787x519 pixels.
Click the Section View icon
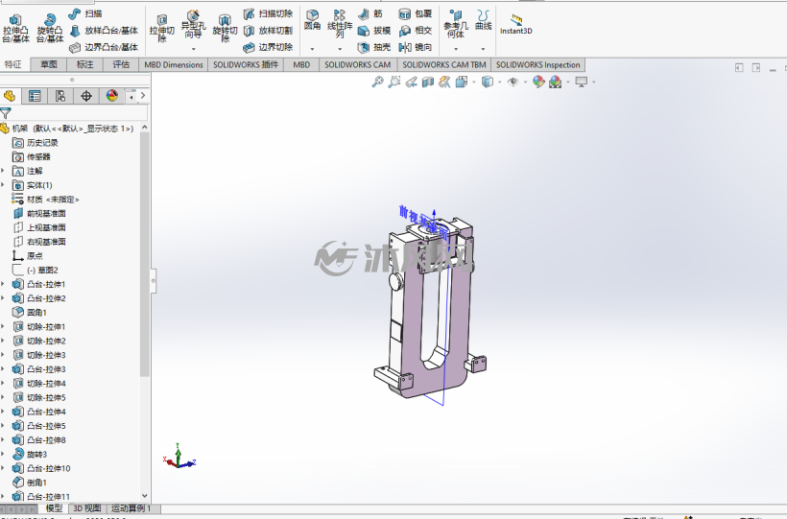pyautogui.click(x=428, y=82)
